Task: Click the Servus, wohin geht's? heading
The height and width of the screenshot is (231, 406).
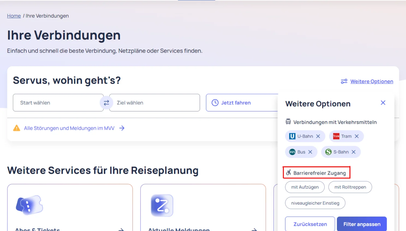Action: tap(67, 80)
